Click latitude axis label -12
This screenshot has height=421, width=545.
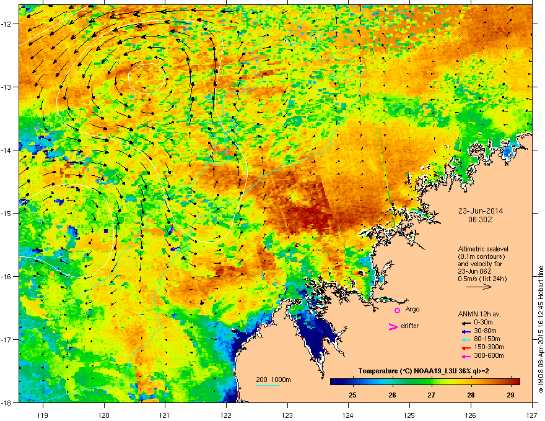click(7, 24)
